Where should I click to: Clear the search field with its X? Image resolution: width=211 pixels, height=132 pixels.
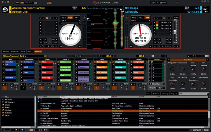208,94
